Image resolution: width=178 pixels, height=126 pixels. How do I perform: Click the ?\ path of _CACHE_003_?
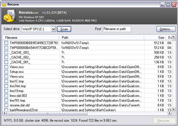[63, 53]
